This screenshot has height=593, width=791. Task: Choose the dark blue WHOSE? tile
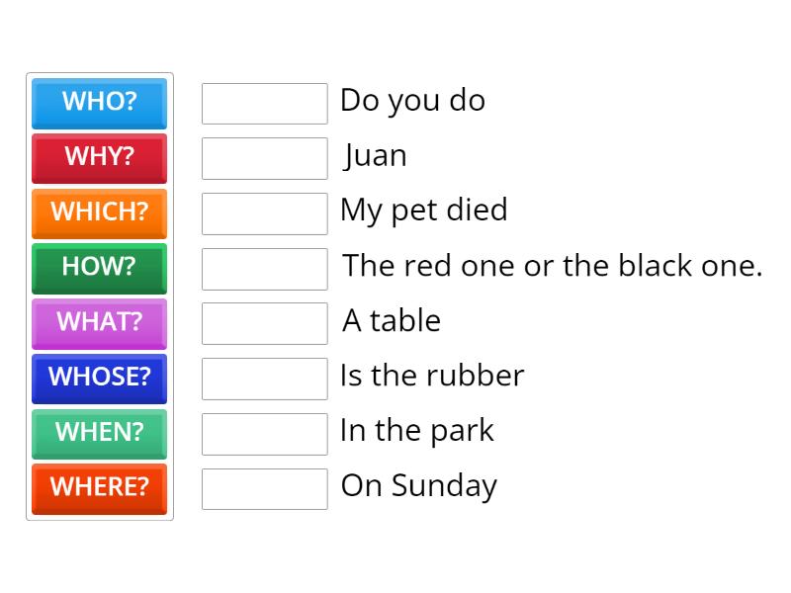(99, 378)
